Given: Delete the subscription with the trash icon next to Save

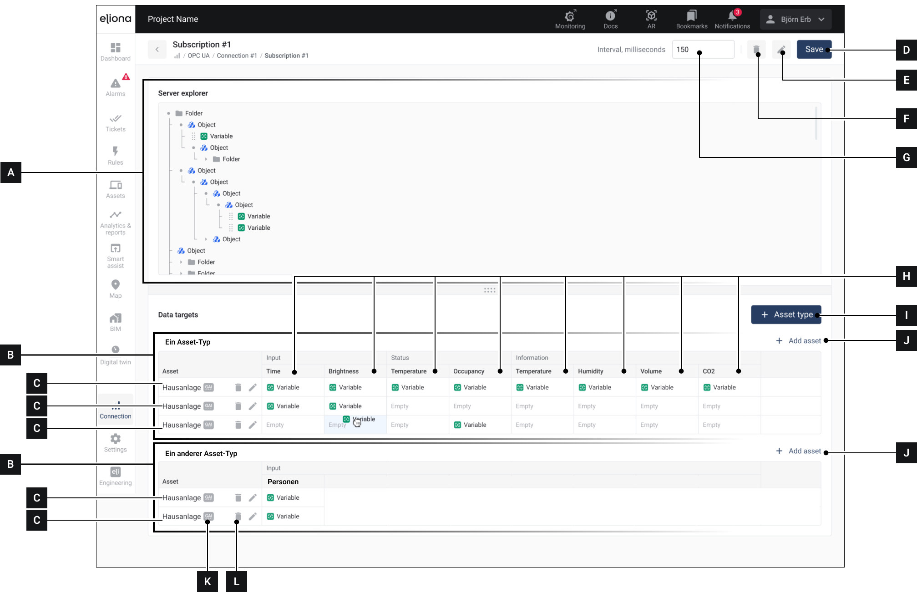Looking at the screenshot, I should click(756, 49).
